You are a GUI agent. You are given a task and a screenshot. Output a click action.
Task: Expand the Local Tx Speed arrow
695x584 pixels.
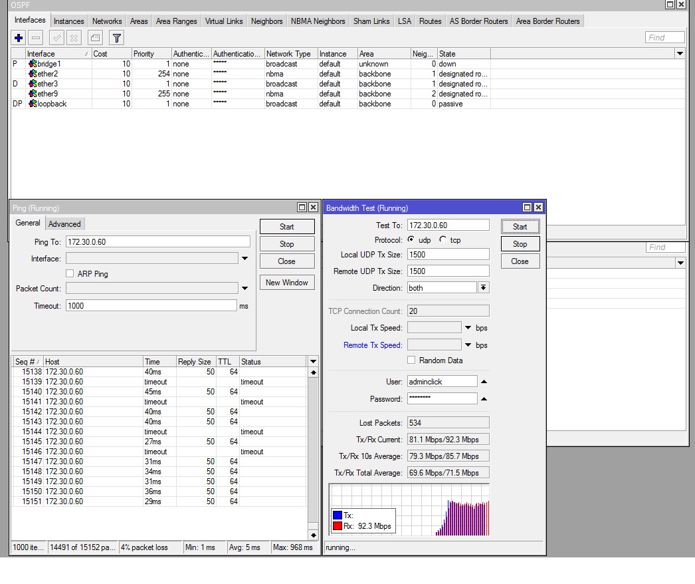468,327
